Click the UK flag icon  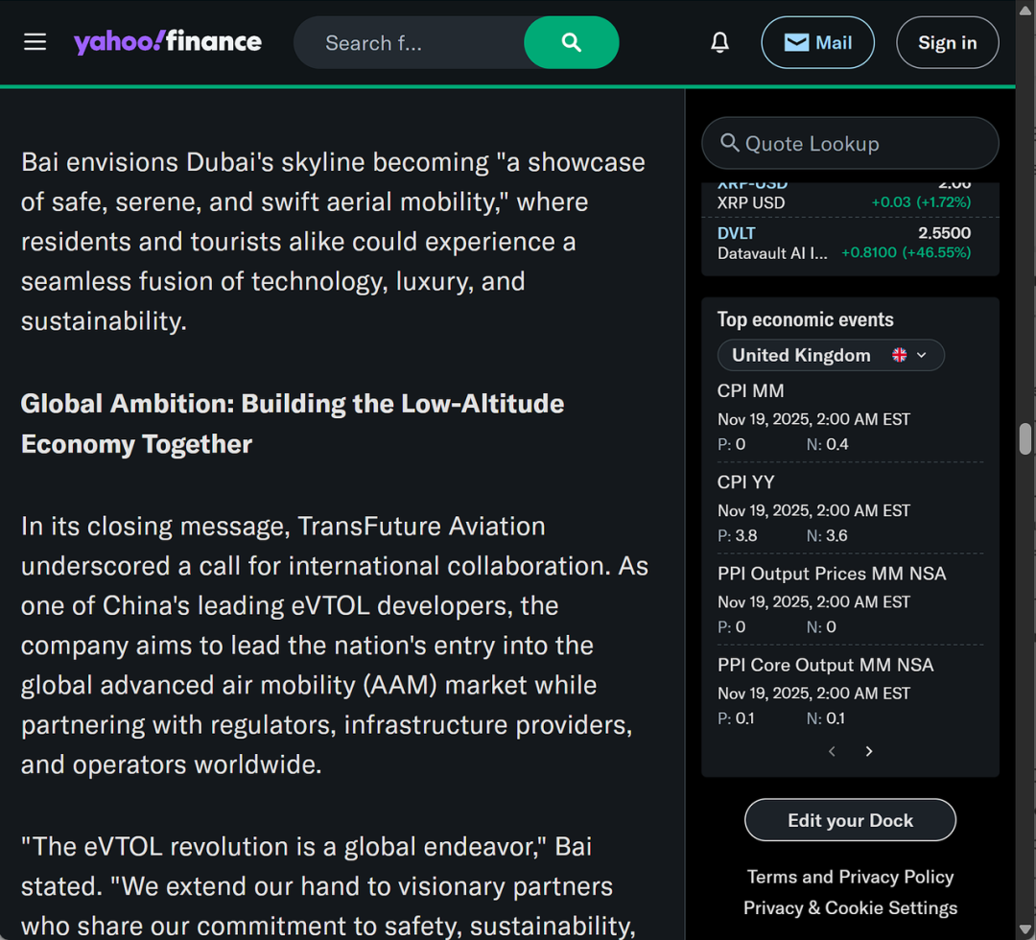(899, 355)
